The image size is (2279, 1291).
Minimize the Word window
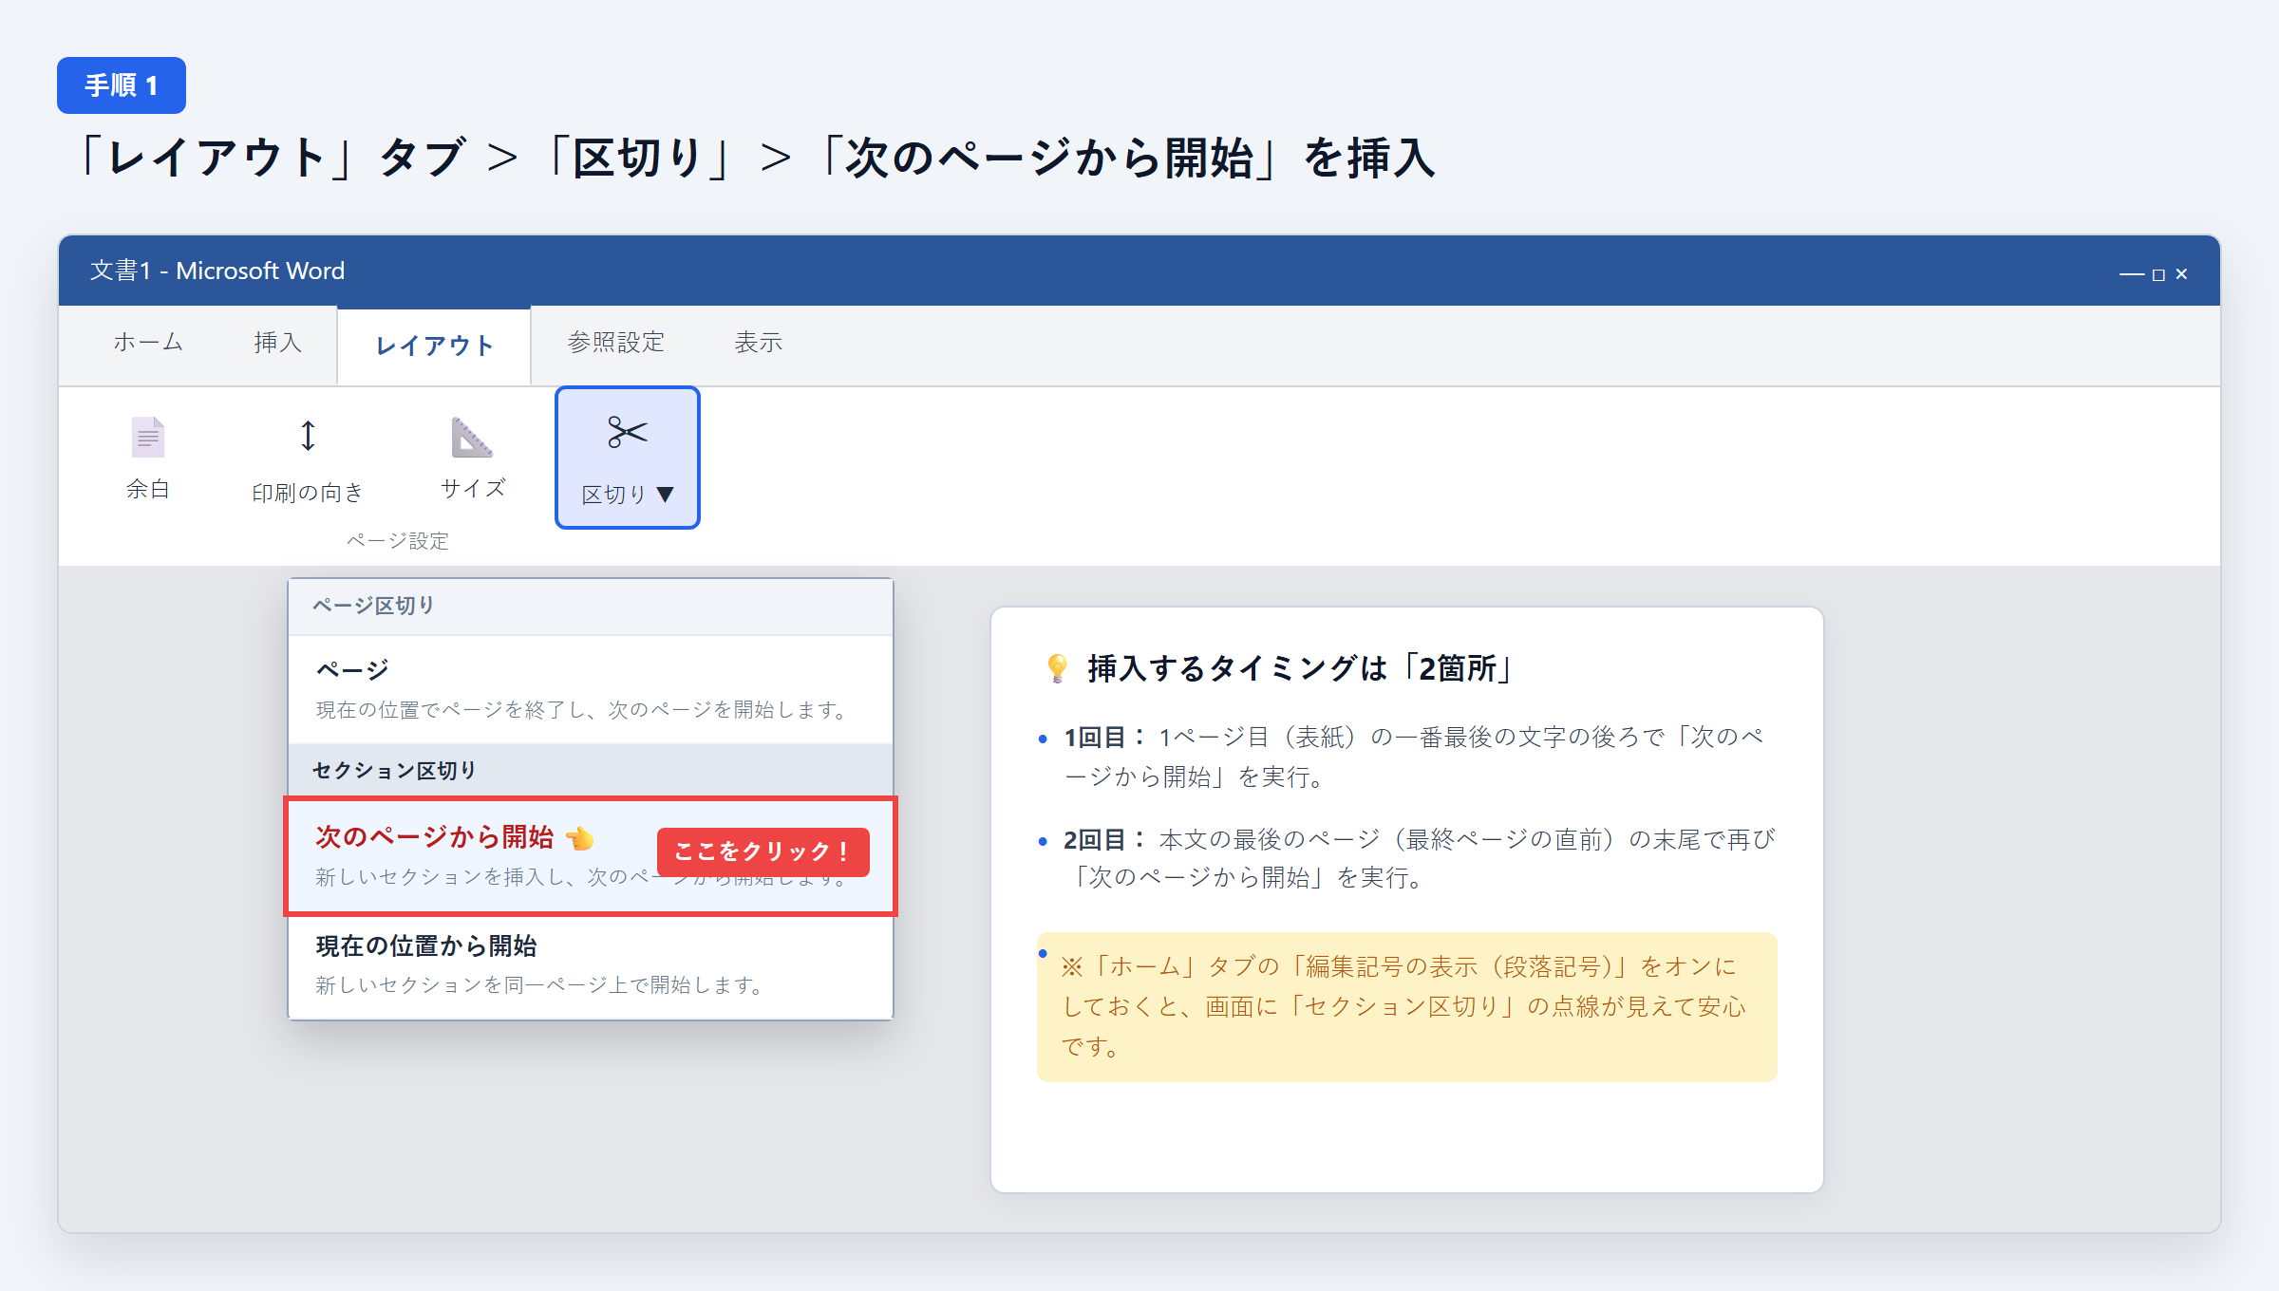click(x=2131, y=274)
